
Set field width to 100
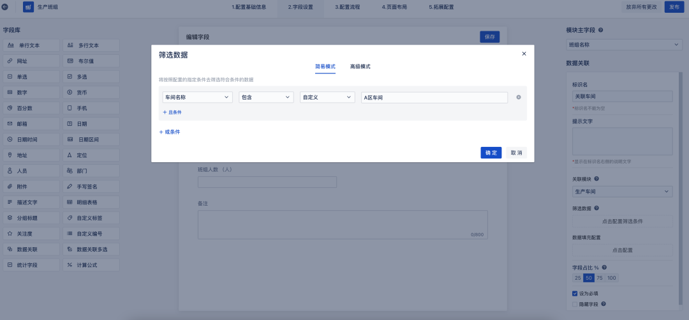click(x=612, y=278)
